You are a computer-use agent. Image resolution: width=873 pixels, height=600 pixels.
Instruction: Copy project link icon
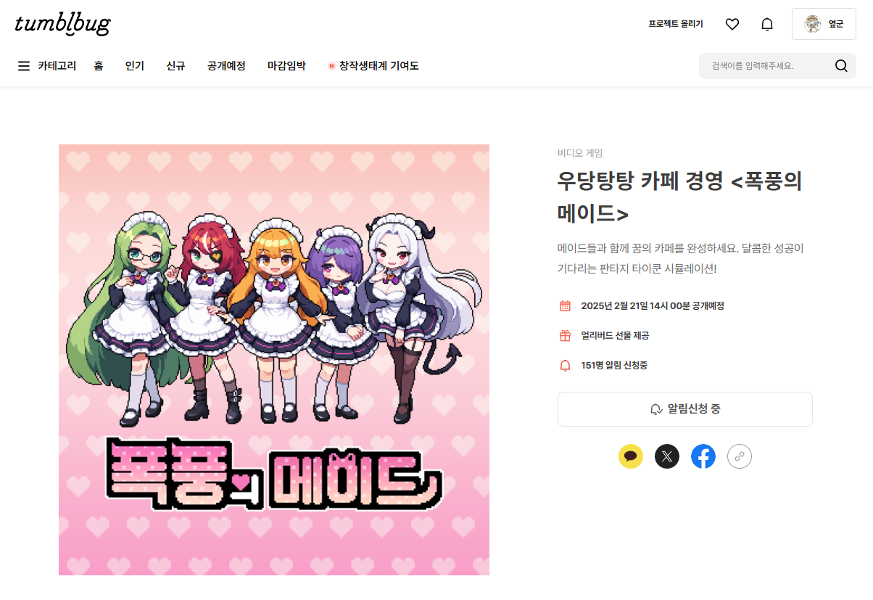[740, 456]
